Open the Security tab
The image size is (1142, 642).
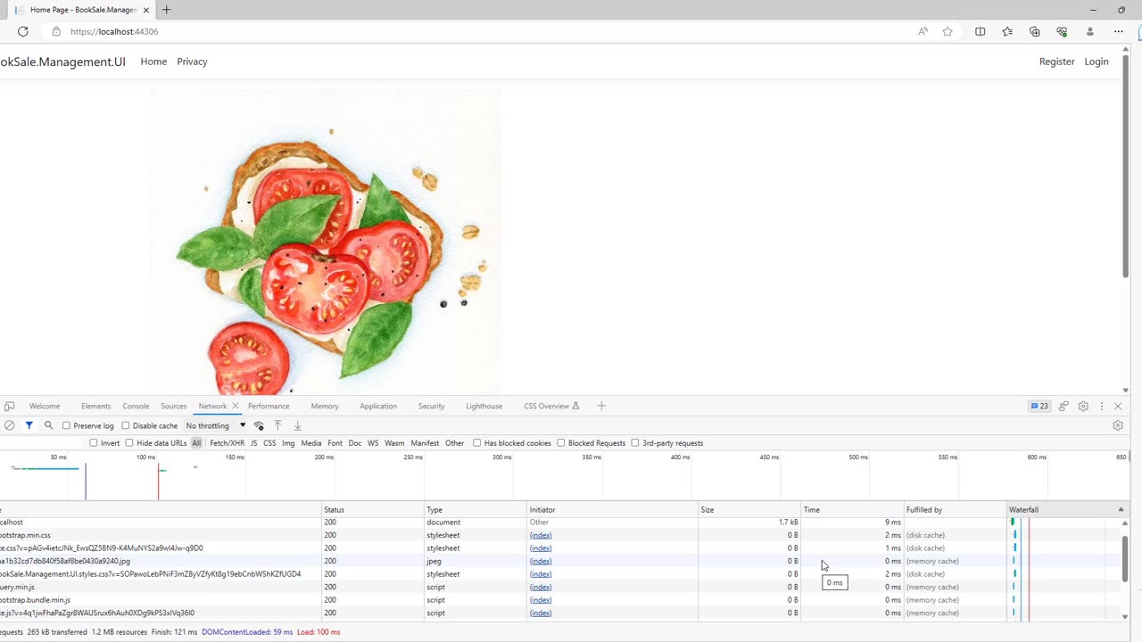tap(431, 406)
